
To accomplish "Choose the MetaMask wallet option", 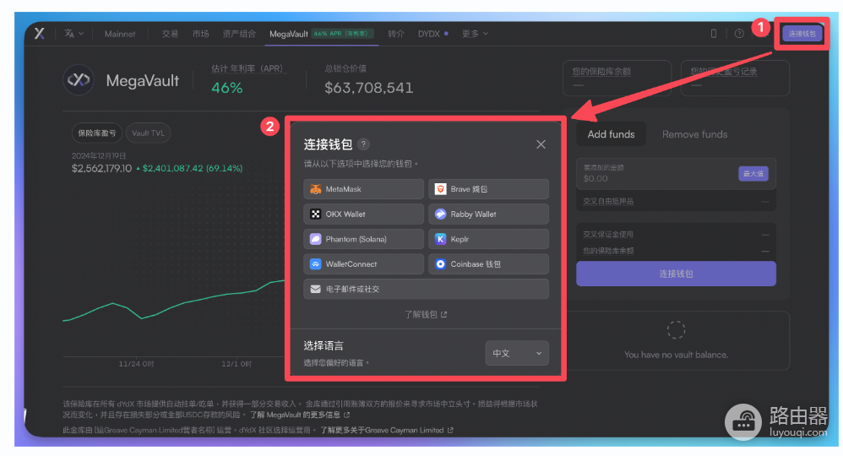I will [x=363, y=189].
